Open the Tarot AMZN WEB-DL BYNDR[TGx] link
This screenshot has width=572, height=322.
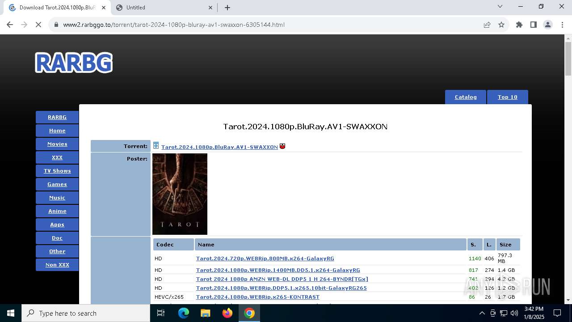click(x=282, y=279)
